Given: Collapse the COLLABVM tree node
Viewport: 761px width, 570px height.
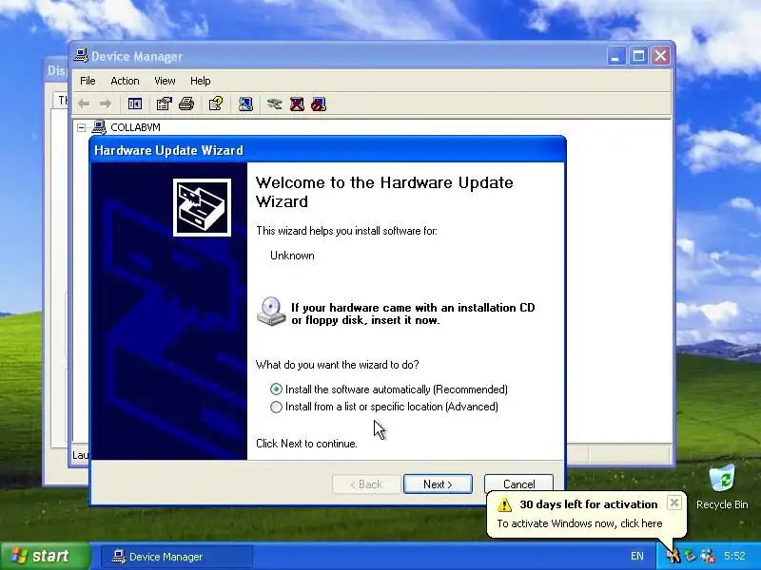Looking at the screenshot, I should [81, 127].
